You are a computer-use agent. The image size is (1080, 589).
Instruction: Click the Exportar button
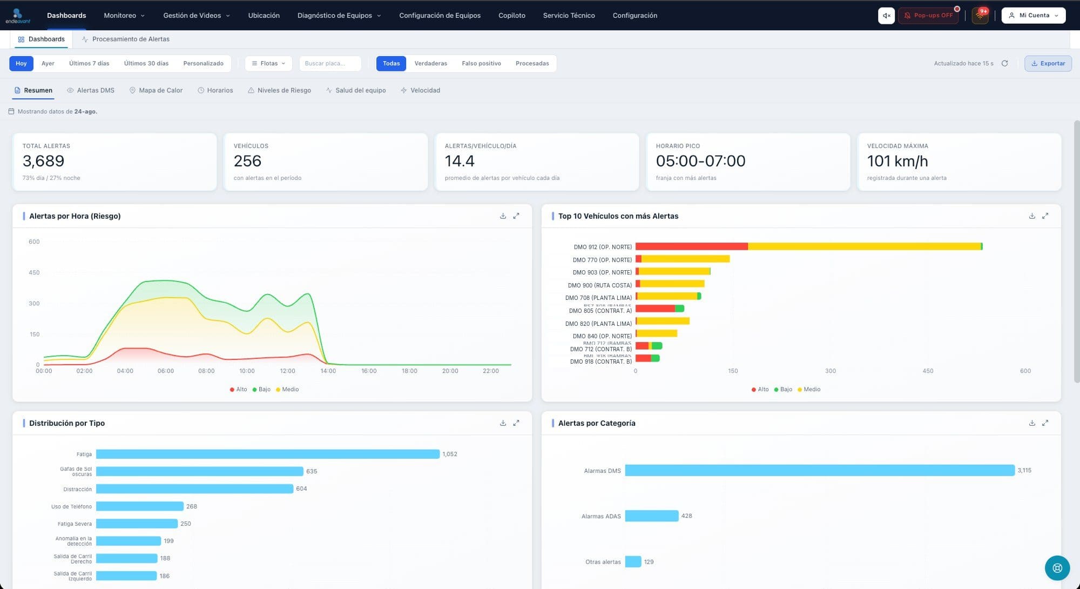1048,64
